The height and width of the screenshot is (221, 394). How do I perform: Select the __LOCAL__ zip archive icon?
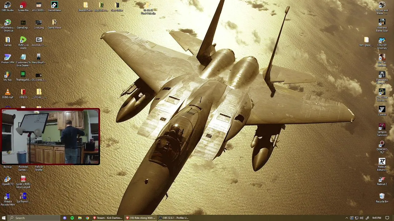tap(39, 94)
